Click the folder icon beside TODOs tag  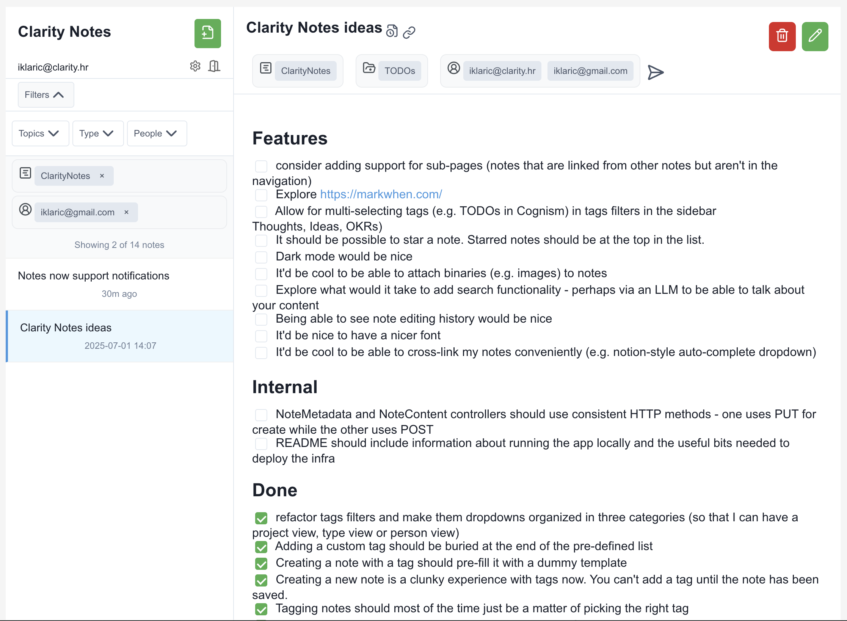pyautogui.click(x=369, y=68)
